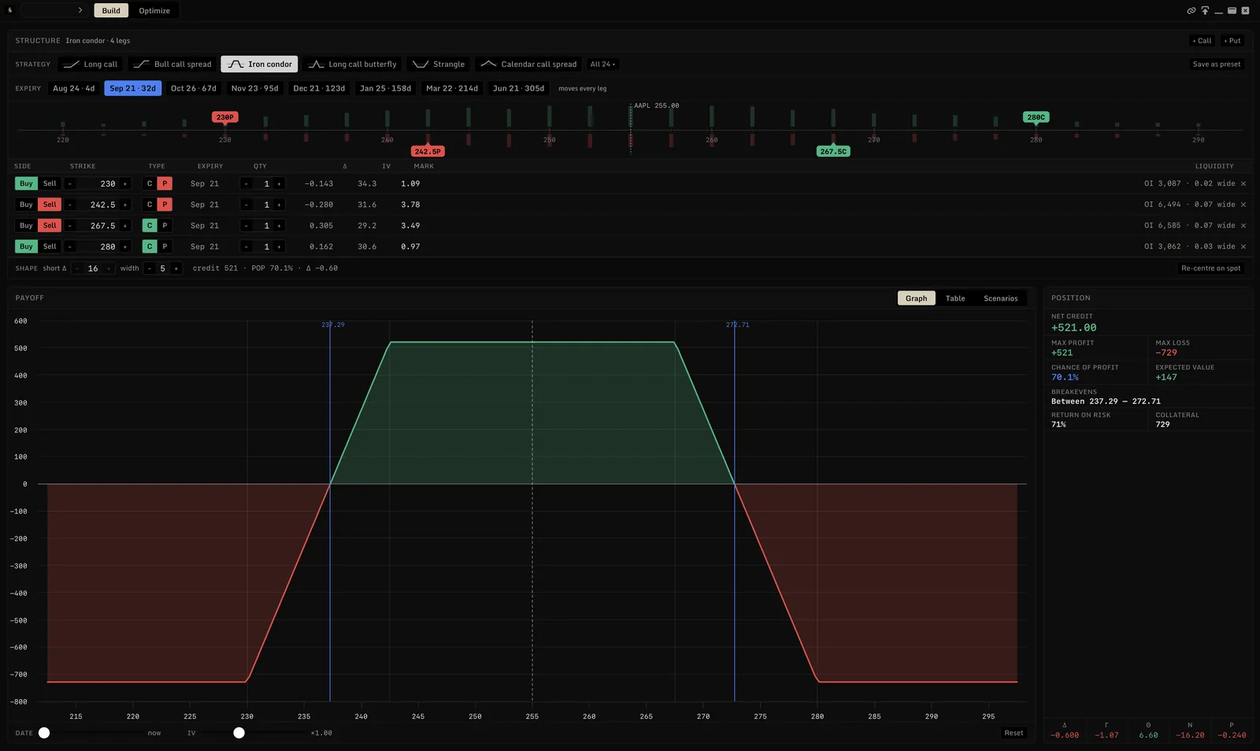Image resolution: width=1260 pixels, height=751 pixels.
Task: Open the Scenarios view
Action: tap(1001, 298)
